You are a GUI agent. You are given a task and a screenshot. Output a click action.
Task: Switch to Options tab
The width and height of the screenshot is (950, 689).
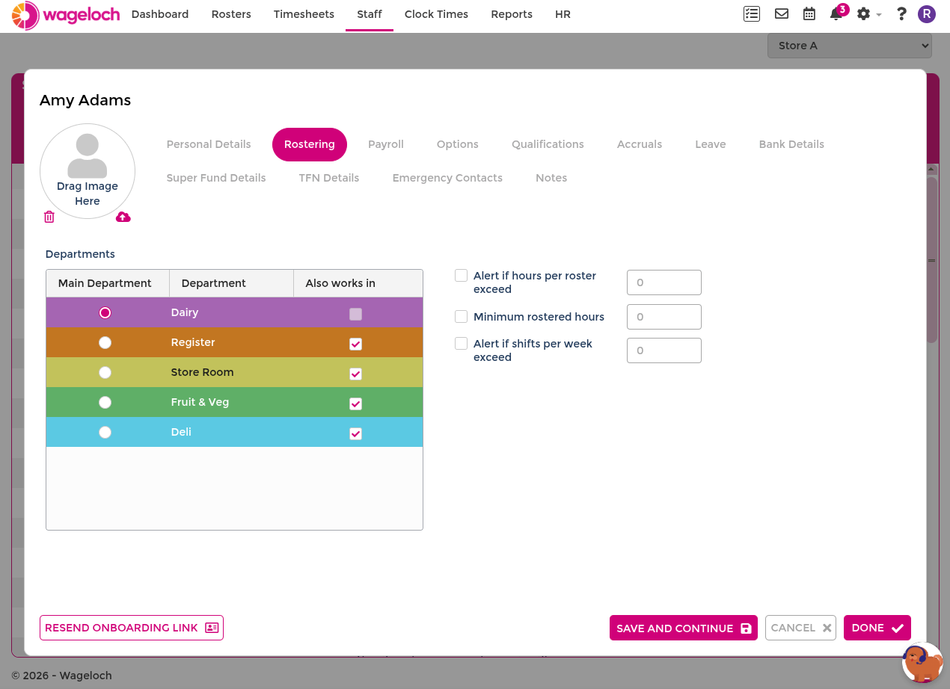pos(458,144)
